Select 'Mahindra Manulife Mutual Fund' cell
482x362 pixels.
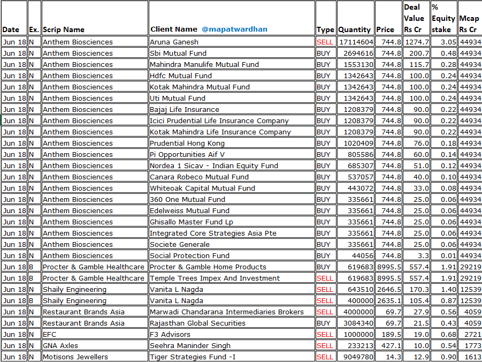232,64
